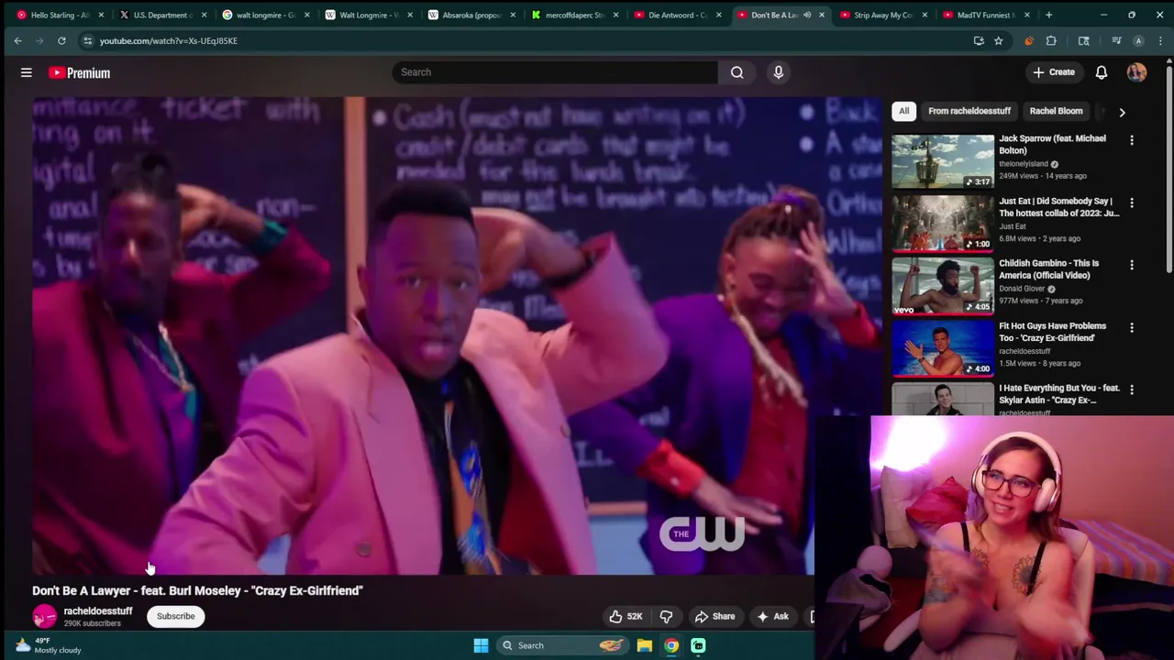Show more filter chips with right arrow
The image size is (1174, 660).
point(1122,112)
